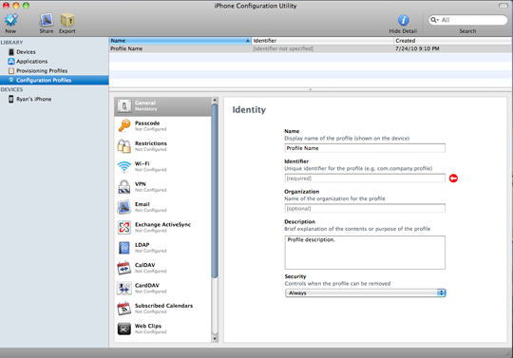
Task: Open Provisioning Profiles in sidebar
Action: 42,70
